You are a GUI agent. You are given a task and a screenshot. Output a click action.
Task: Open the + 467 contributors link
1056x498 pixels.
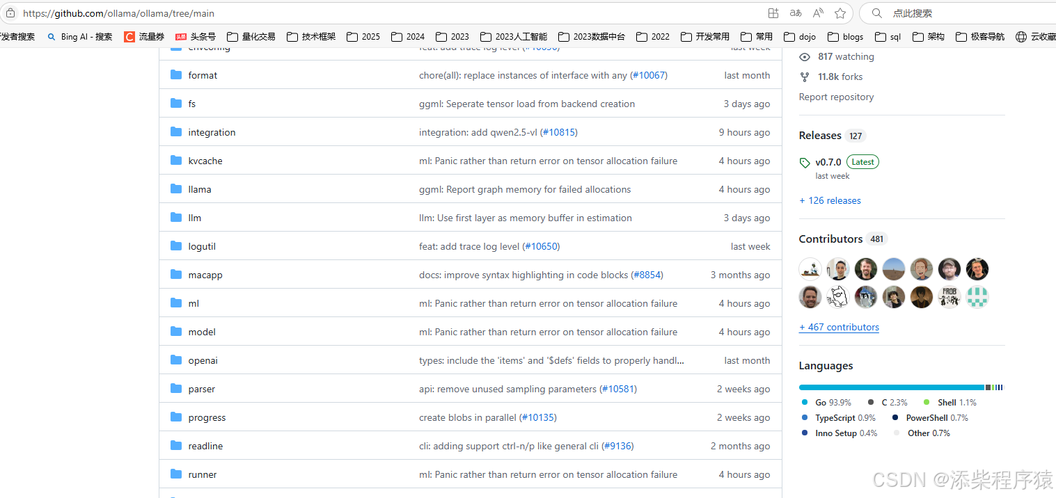(839, 327)
